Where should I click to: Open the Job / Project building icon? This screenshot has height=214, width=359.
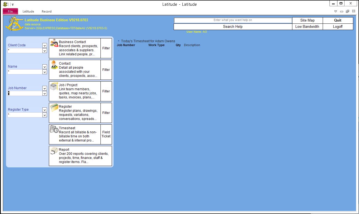pyautogui.click(x=54, y=86)
